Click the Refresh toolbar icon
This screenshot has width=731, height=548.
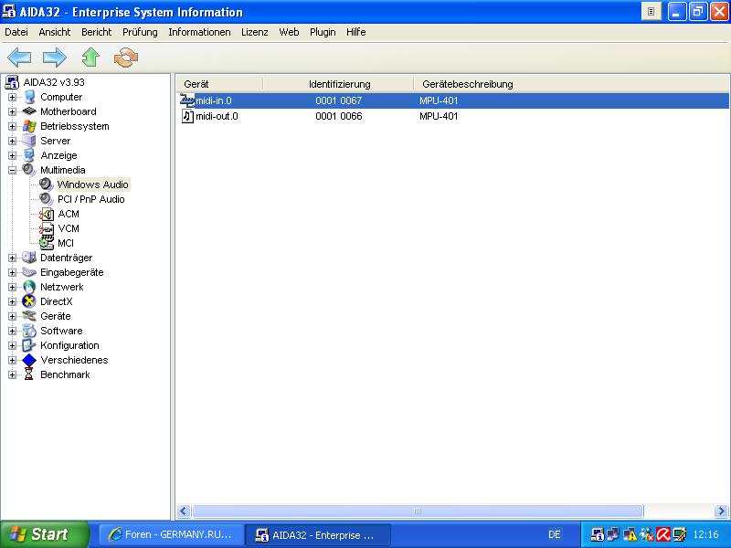126,58
